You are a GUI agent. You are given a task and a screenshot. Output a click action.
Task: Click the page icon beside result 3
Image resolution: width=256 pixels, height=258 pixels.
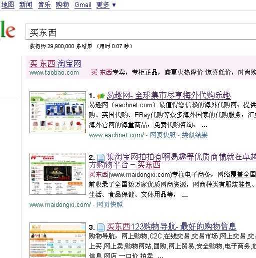click(100, 227)
